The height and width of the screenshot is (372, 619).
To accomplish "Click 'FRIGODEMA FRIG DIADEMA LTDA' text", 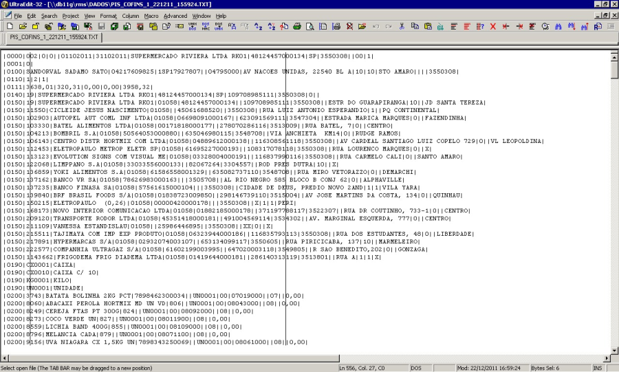I will point(109,257).
